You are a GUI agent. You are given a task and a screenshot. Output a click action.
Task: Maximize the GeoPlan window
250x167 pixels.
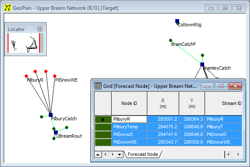coord(225,8)
